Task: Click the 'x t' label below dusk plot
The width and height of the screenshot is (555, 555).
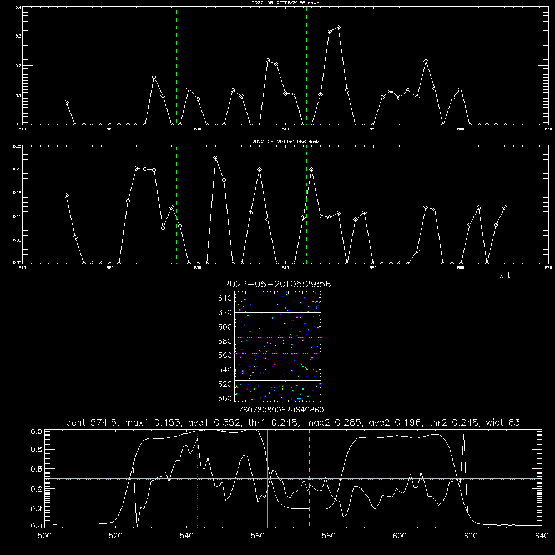Action: point(504,275)
